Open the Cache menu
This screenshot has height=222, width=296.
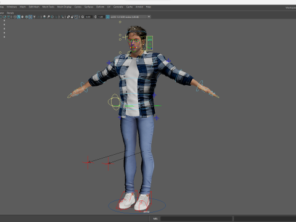(x=129, y=7)
